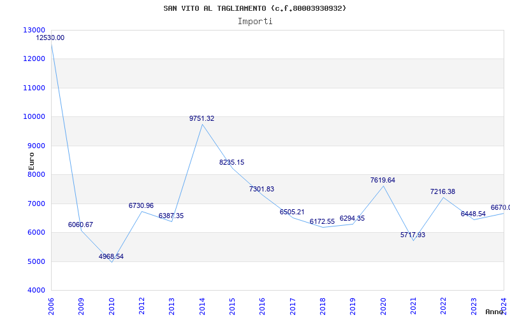The image size is (510, 318).
Task: Select the 7216.38 value label
Action: click(x=442, y=192)
